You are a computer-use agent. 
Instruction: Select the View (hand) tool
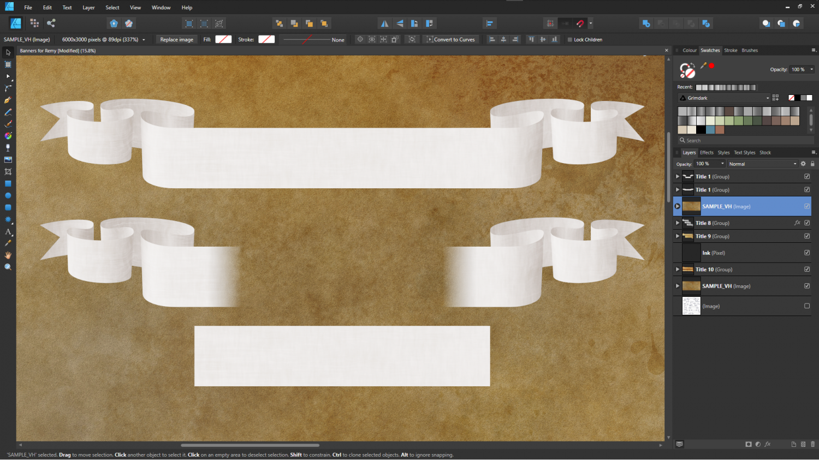(8, 255)
